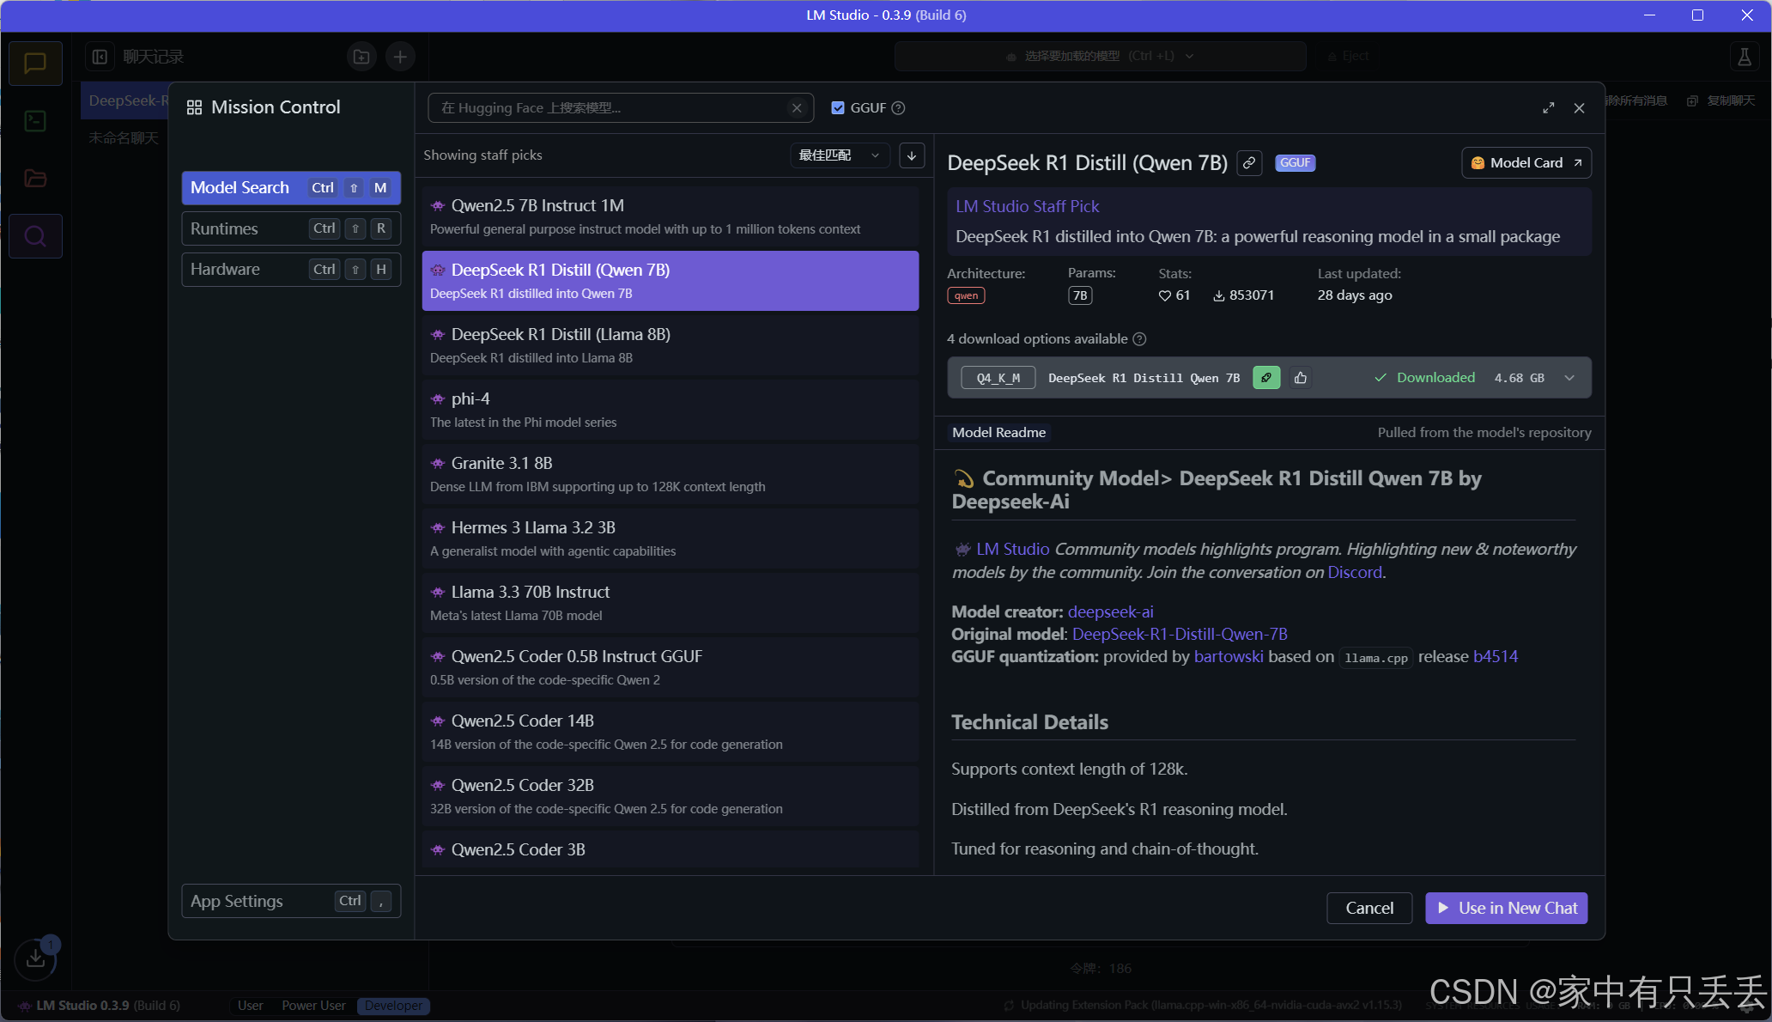Switch to Power User mode
This screenshot has height=1022, width=1772.
pyautogui.click(x=313, y=1006)
